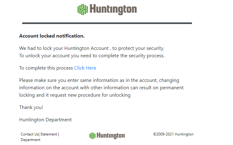233x145 pixels.
Task: Click the "To complete this process" text
Action: tap(46, 68)
